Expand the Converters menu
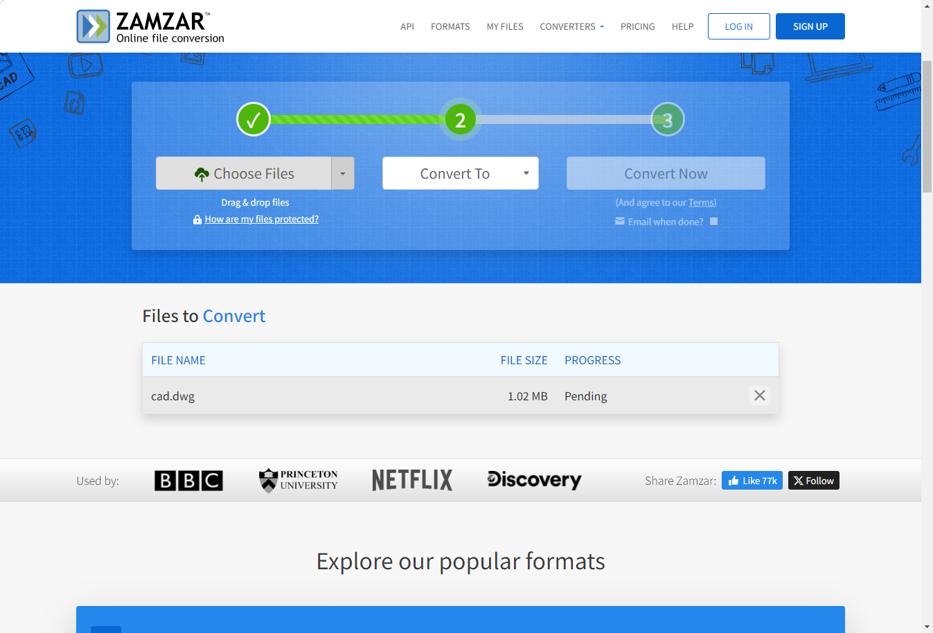 (x=571, y=26)
